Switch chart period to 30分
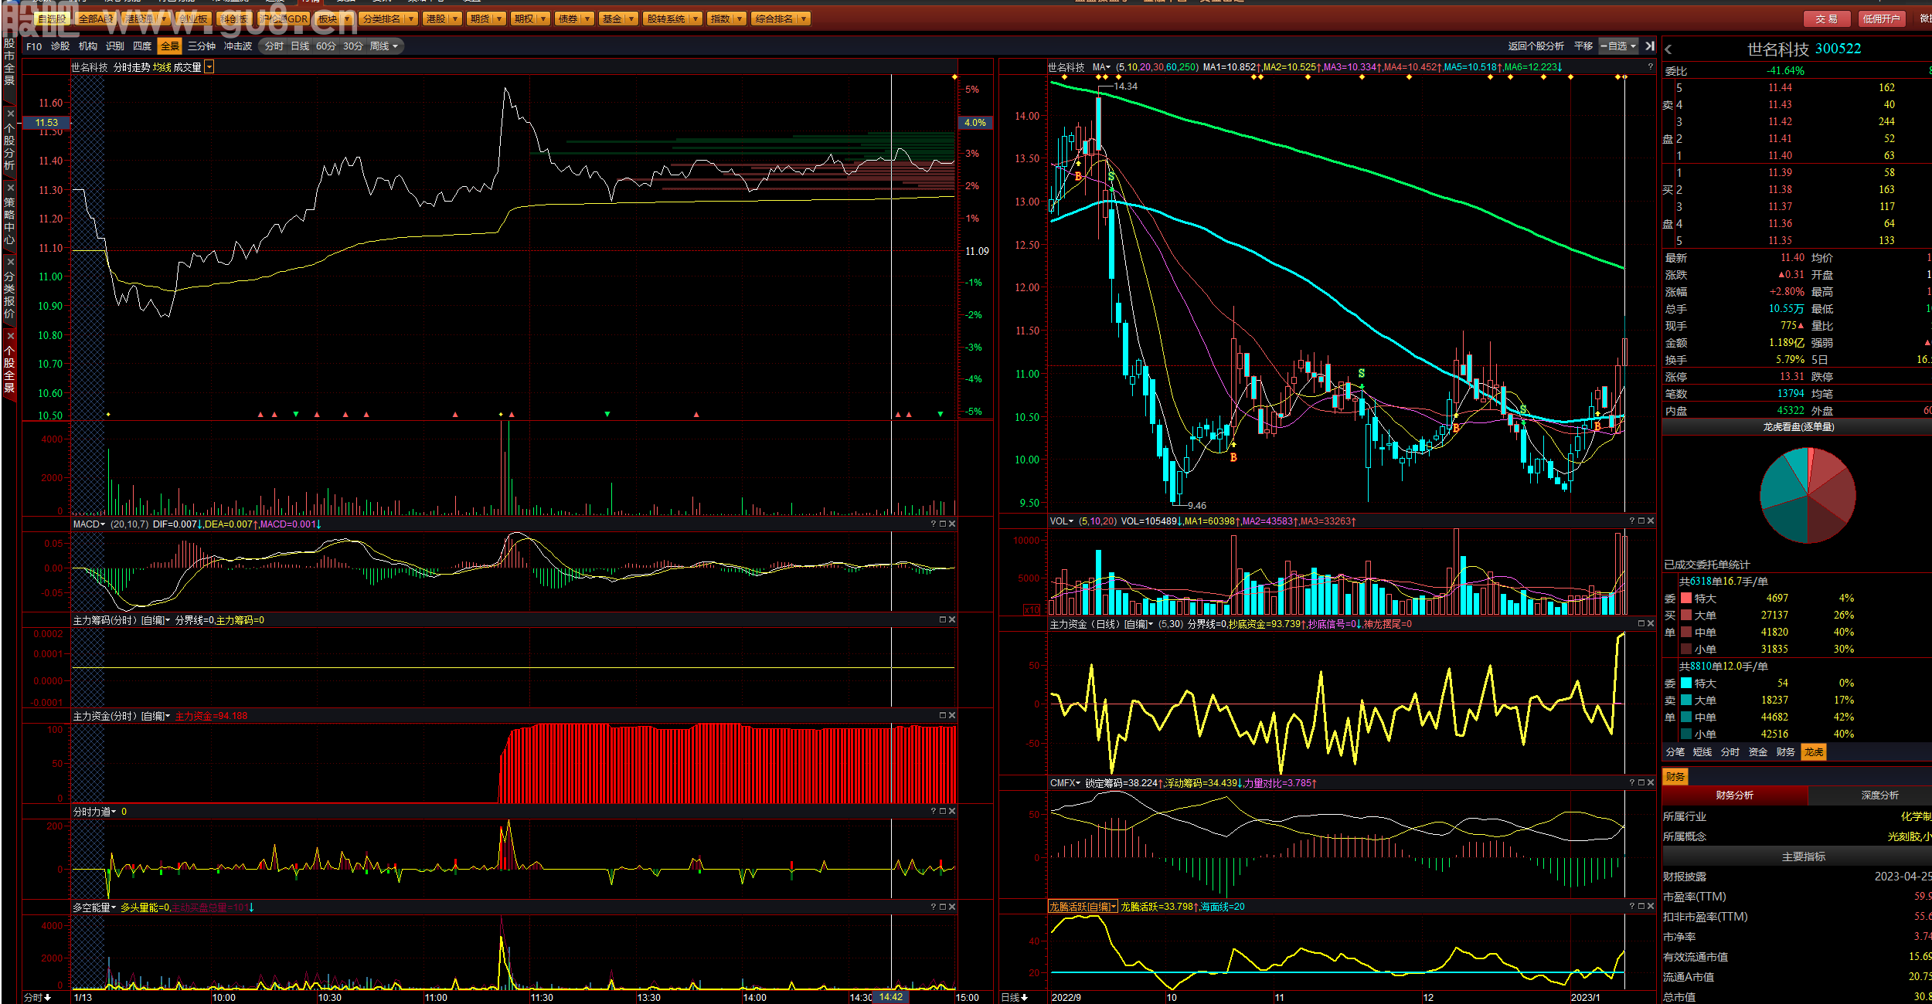Image resolution: width=1932 pixels, height=1004 pixels. coord(353,46)
